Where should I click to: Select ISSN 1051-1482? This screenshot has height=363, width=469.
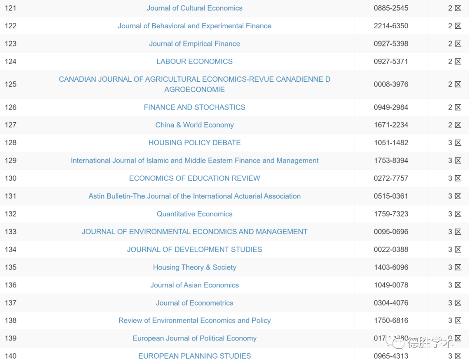(x=391, y=143)
